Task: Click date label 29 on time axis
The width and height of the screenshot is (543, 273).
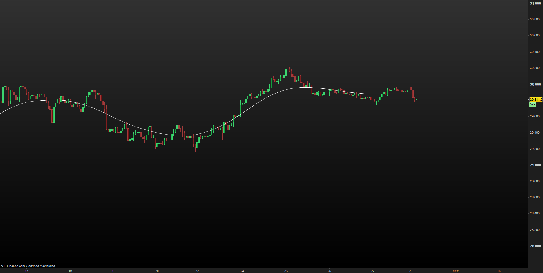Action: coord(411,271)
